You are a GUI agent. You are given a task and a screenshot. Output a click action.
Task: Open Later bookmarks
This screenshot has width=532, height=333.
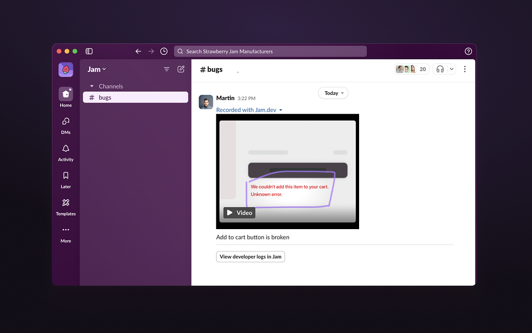(66, 180)
